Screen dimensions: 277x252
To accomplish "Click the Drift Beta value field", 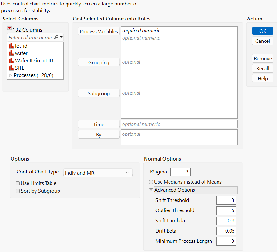I will pyautogui.click(x=226, y=231).
